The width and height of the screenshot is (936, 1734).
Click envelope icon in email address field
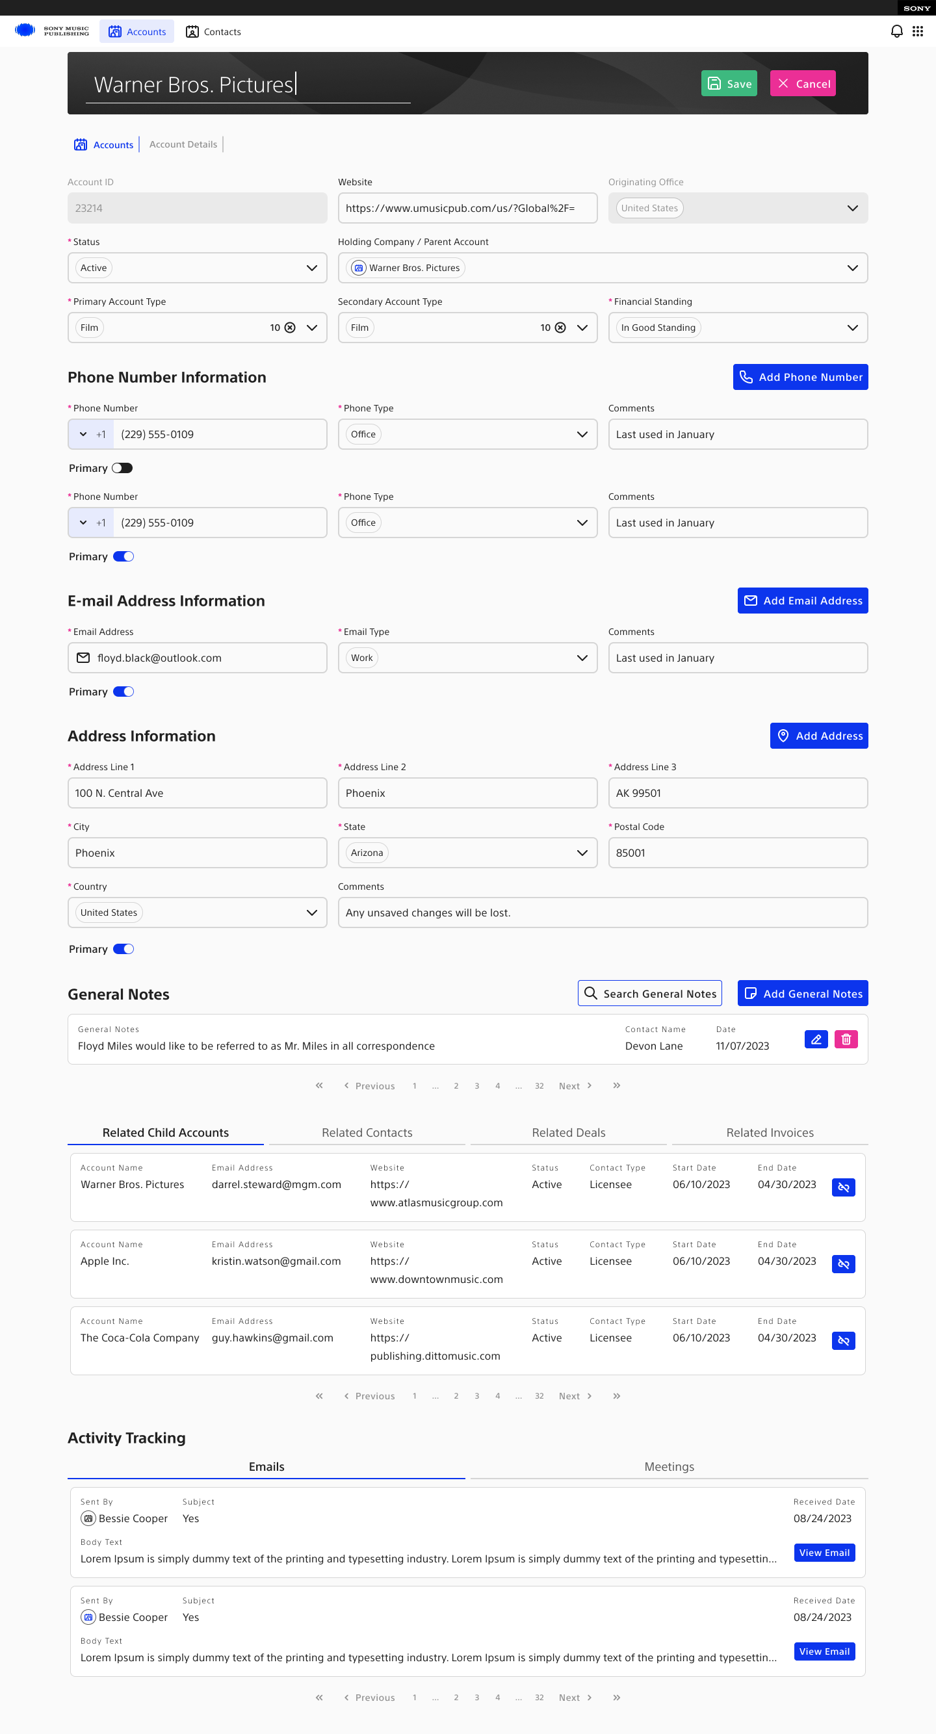[x=83, y=658]
